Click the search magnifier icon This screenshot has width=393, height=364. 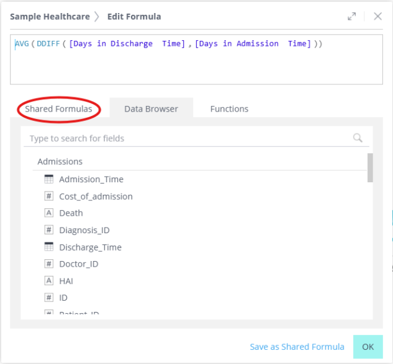tap(358, 138)
